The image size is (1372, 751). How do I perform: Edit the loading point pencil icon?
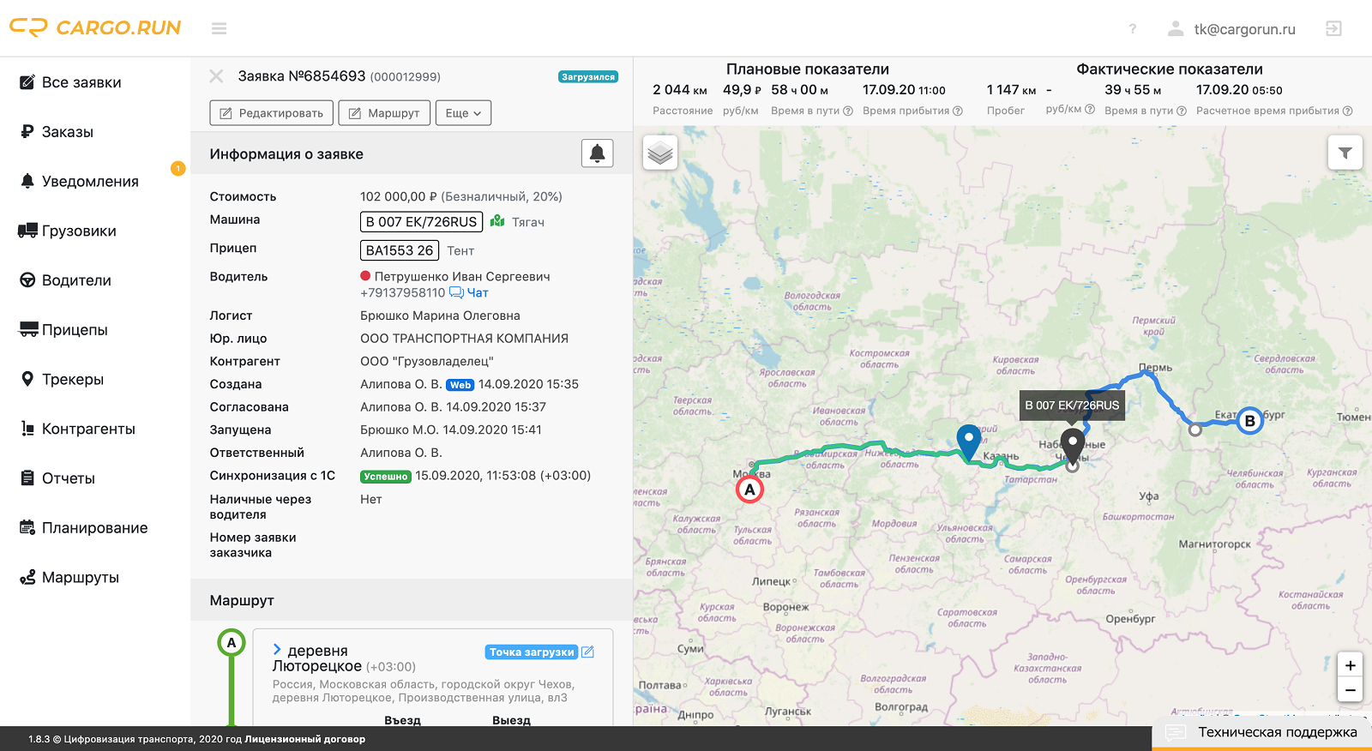[587, 652]
